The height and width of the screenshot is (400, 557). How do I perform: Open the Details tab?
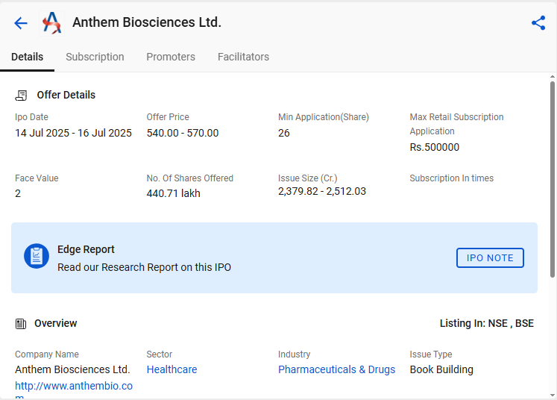pos(28,57)
